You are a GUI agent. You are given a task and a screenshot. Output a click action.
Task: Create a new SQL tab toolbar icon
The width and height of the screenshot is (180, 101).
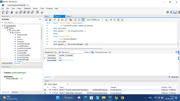[3, 12]
